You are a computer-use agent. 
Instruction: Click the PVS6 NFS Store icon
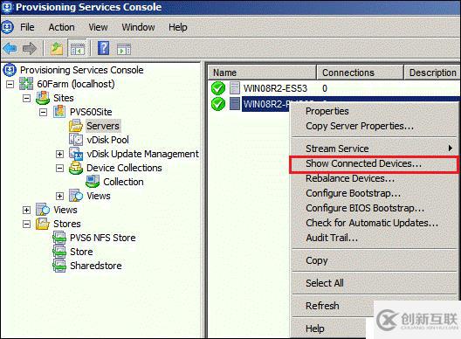(x=59, y=238)
